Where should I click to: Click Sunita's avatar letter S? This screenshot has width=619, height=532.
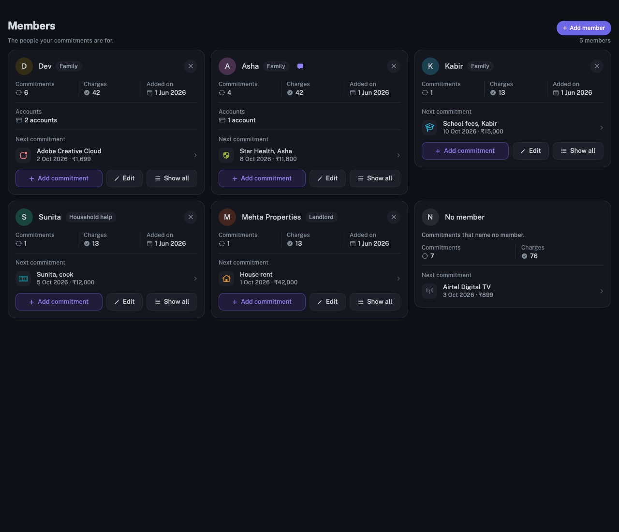24,217
